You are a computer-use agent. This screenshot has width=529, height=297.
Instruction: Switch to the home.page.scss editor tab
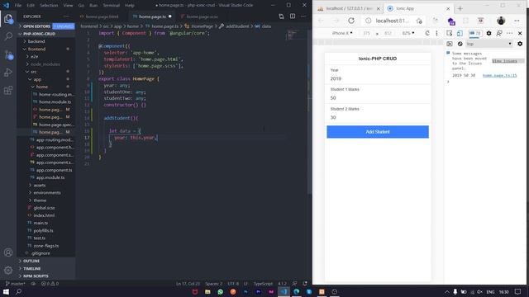tap(202, 16)
